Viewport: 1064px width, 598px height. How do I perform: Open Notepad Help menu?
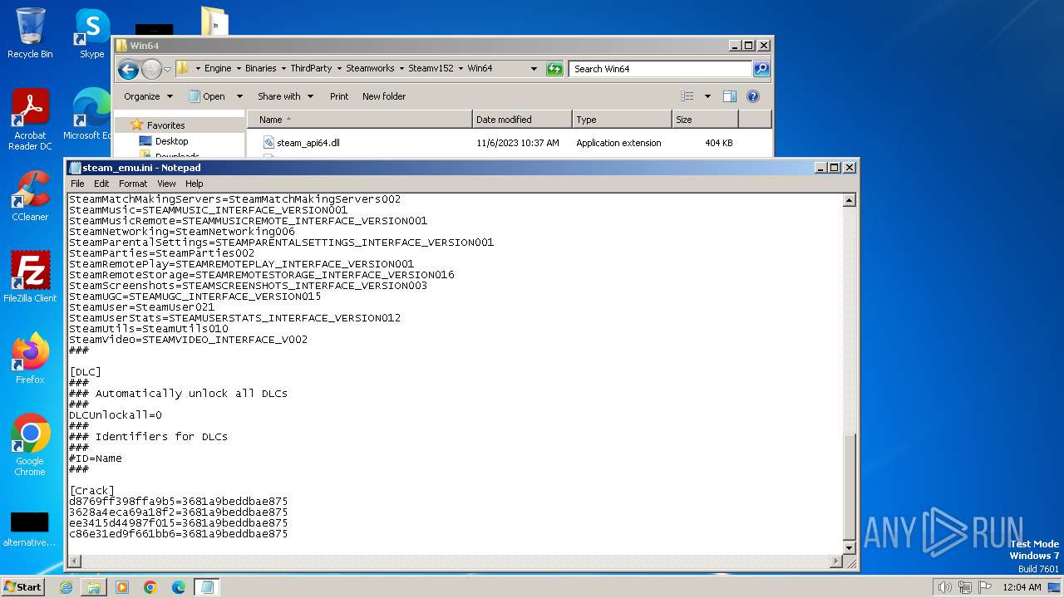194,184
